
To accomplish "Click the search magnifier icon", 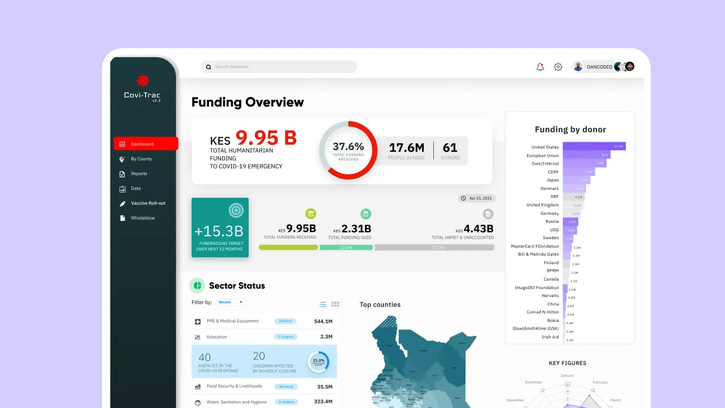I will click(x=208, y=67).
